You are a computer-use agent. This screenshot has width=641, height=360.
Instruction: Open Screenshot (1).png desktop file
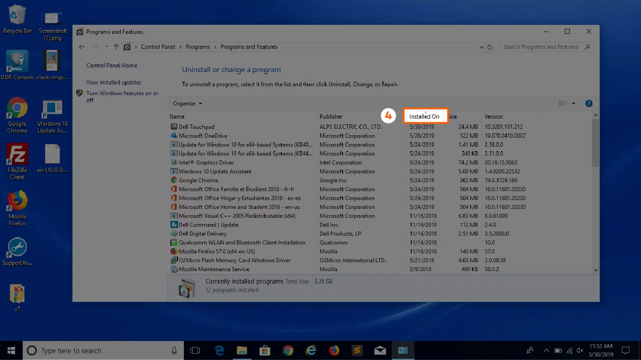pos(53,26)
